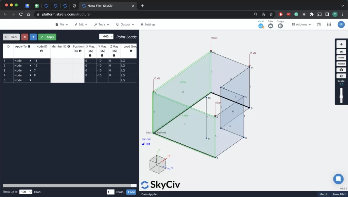Screen dimensions: 348x197
Task: Toggle self weight SW: OFF label
Action: (146, 139)
